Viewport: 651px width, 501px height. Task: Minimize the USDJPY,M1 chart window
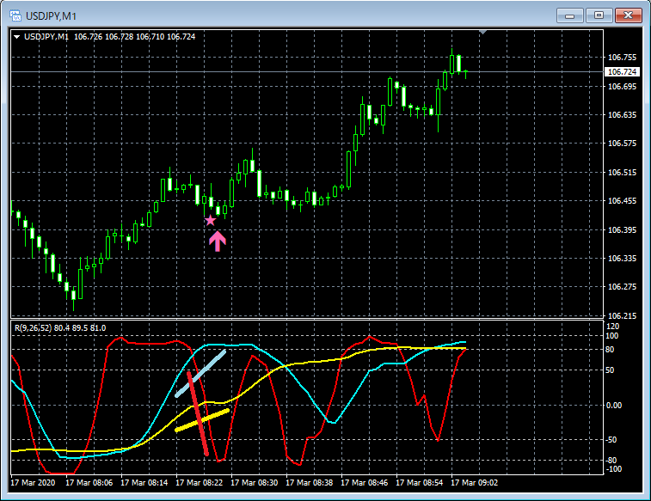(x=569, y=15)
